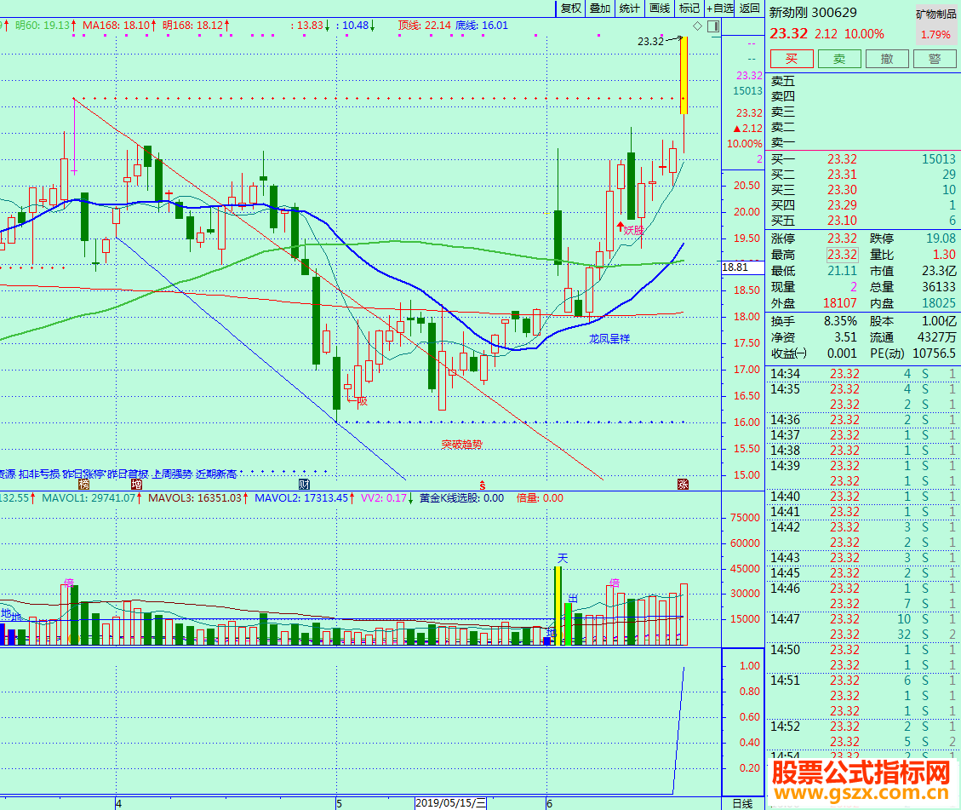Click the red S marker below the chart
The height and width of the screenshot is (810, 961).
click(483, 485)
